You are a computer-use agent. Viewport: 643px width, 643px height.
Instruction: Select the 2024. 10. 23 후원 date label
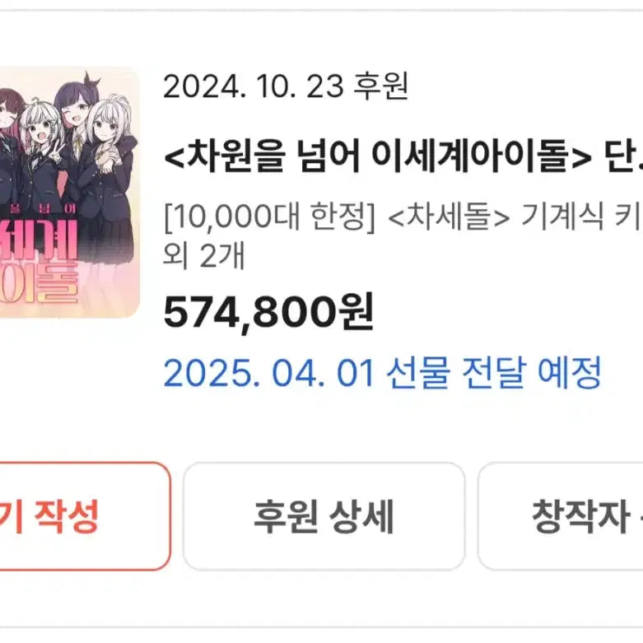286,86
